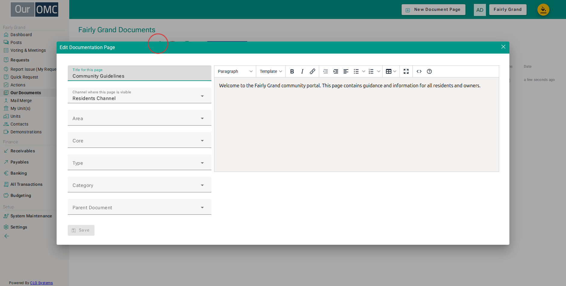566x286 pixels.
Task: Apply numbered list formatting
Action: (371, 71)
